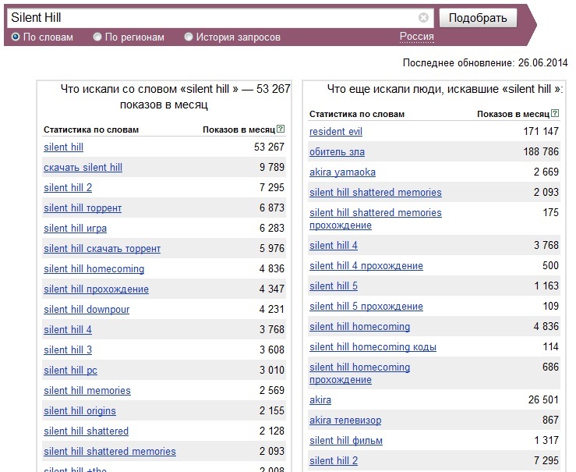The image size is (576, 472).
Task: Open the 'akira телевизор' link
Action: tap(345, 421)
